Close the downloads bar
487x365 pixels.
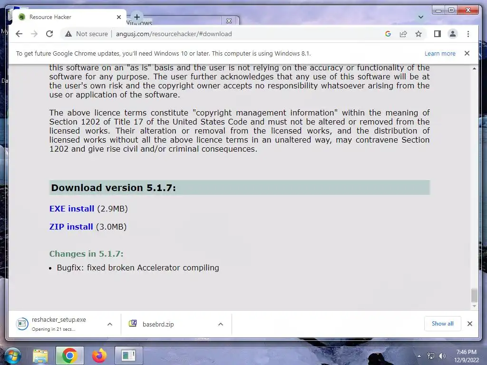470,324
